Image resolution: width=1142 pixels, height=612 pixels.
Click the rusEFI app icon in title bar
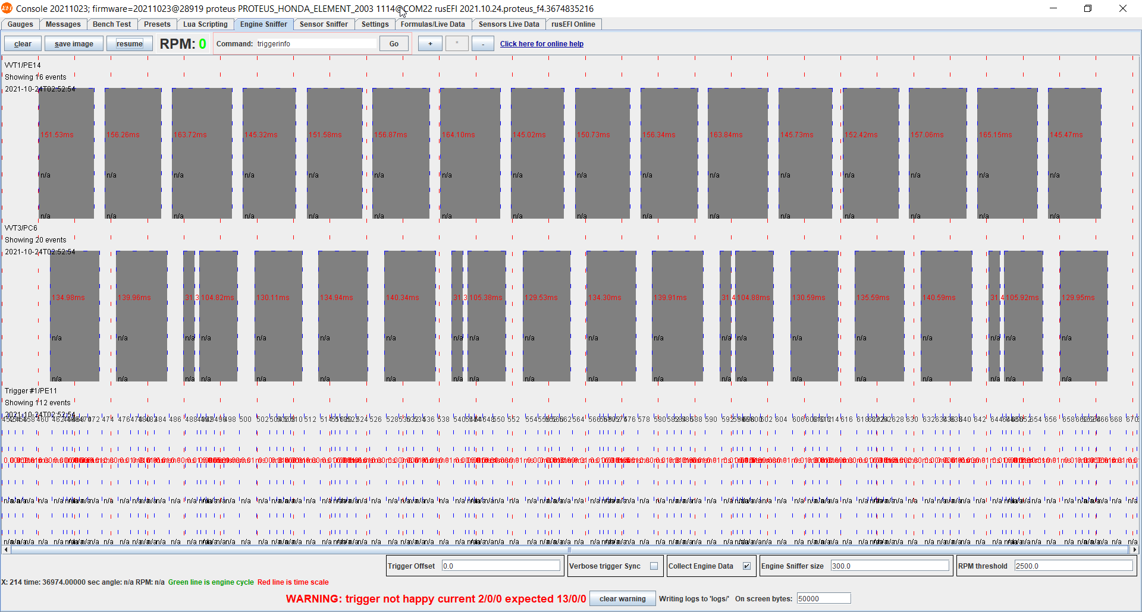[x=7, y=8]
